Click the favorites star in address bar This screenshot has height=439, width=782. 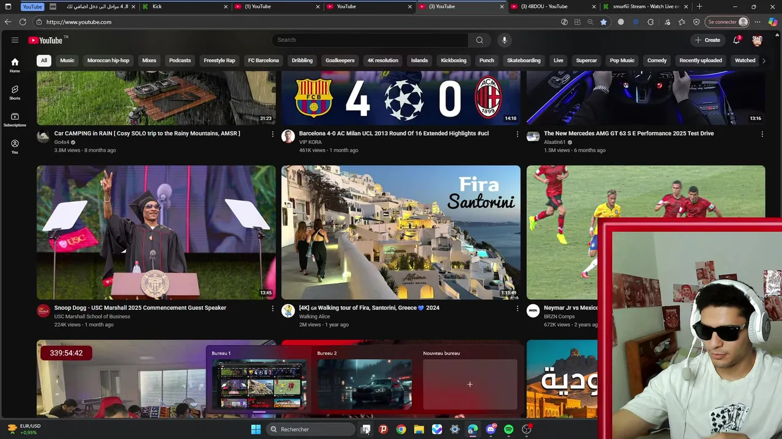[604, 22]
